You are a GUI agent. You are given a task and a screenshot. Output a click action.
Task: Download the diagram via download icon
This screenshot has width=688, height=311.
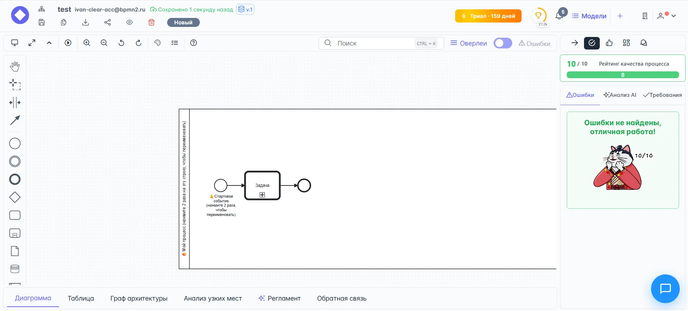(x=85, y=23)
